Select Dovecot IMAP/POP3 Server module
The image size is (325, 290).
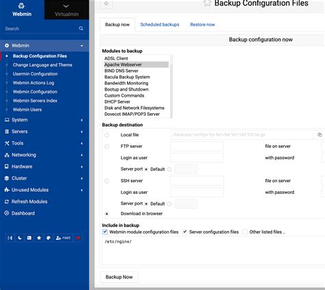(x=136, y=114)
